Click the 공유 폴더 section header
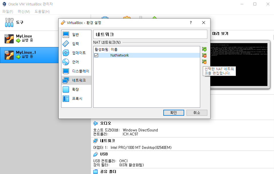Screen dimensions: 274x174 point(108,171)
